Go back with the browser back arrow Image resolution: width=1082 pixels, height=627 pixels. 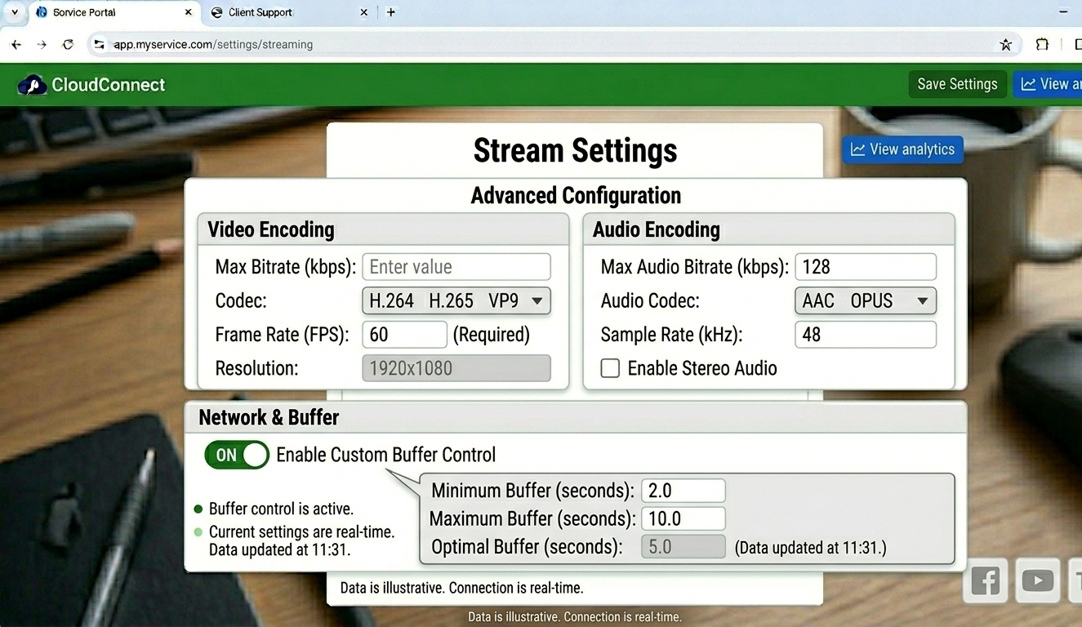tap(16, 45)
